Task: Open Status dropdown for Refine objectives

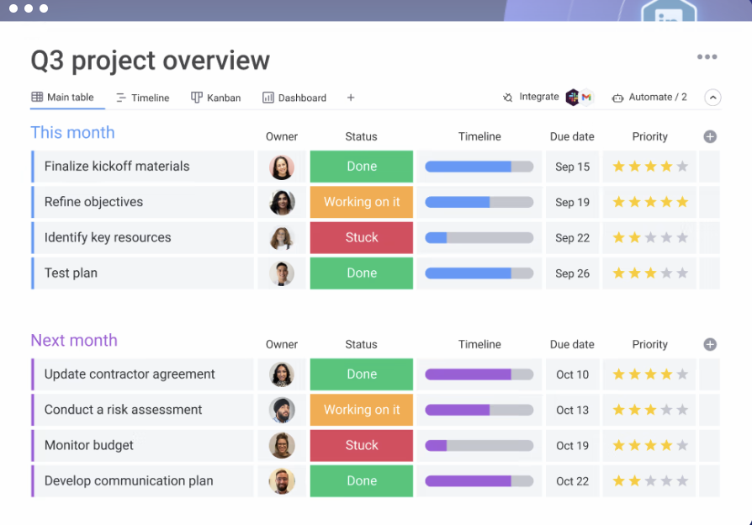Action: [x=362, y=202]
